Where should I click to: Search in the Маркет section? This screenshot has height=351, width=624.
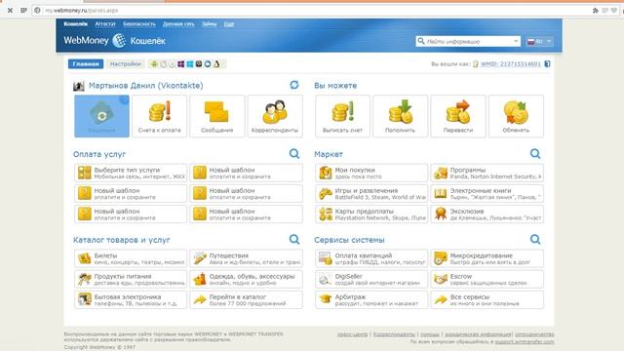tap(535, 154)
